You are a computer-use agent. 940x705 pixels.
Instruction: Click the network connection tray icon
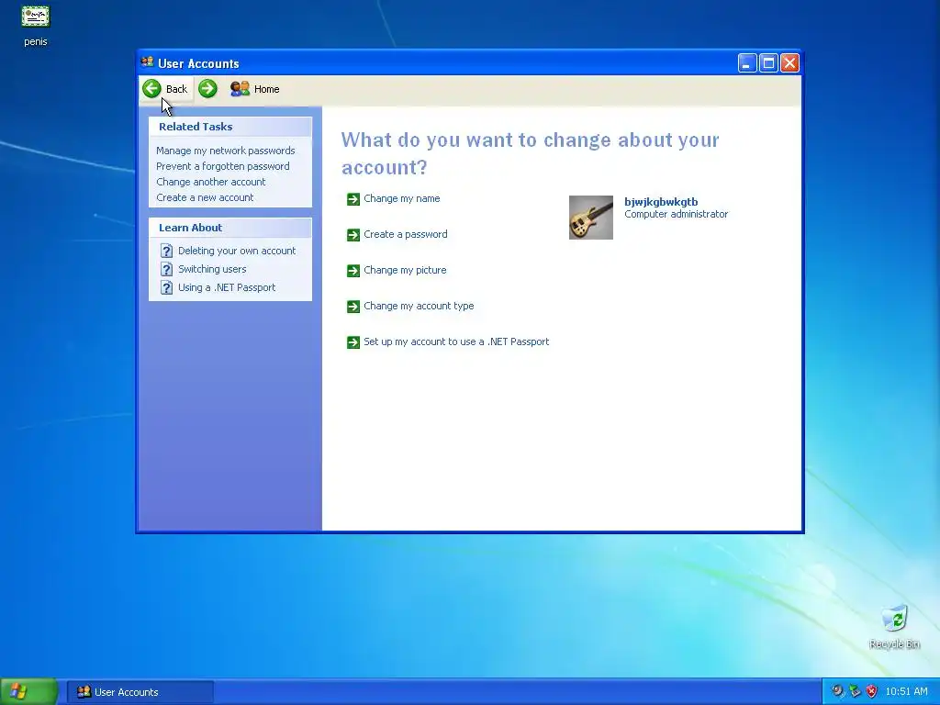(855, 691)
